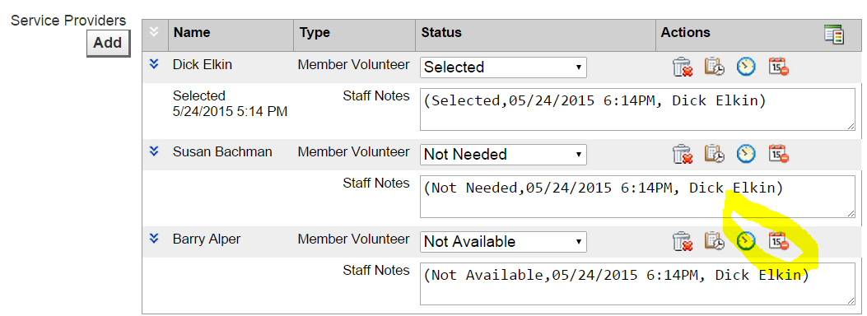Collapse Dick Elkin row details chevron
867x316 pixels.
(x=154, y=64)
